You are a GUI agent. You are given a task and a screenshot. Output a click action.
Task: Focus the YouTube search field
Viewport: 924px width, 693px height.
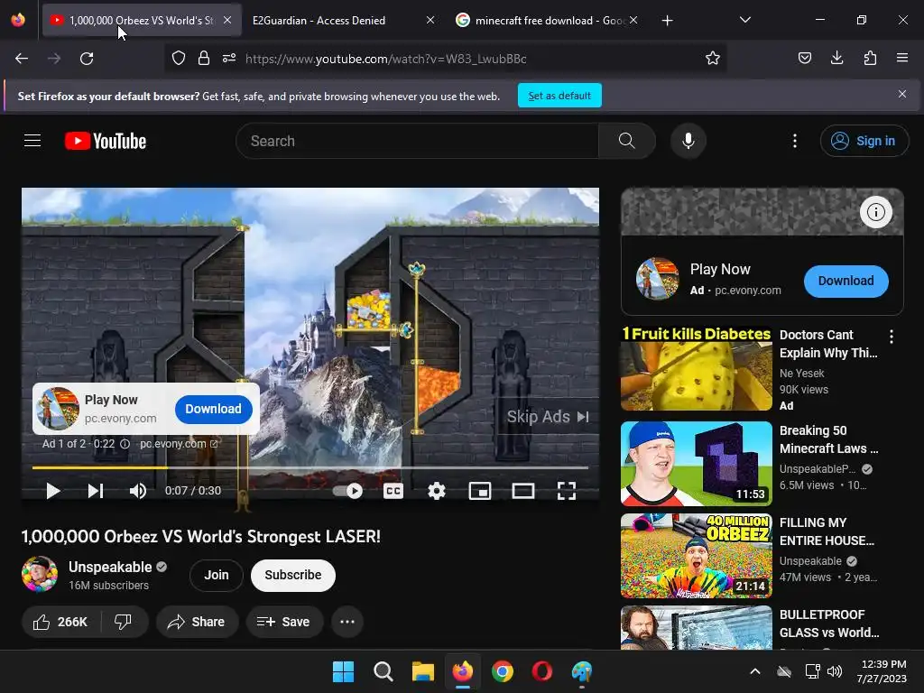coord(417,141)
